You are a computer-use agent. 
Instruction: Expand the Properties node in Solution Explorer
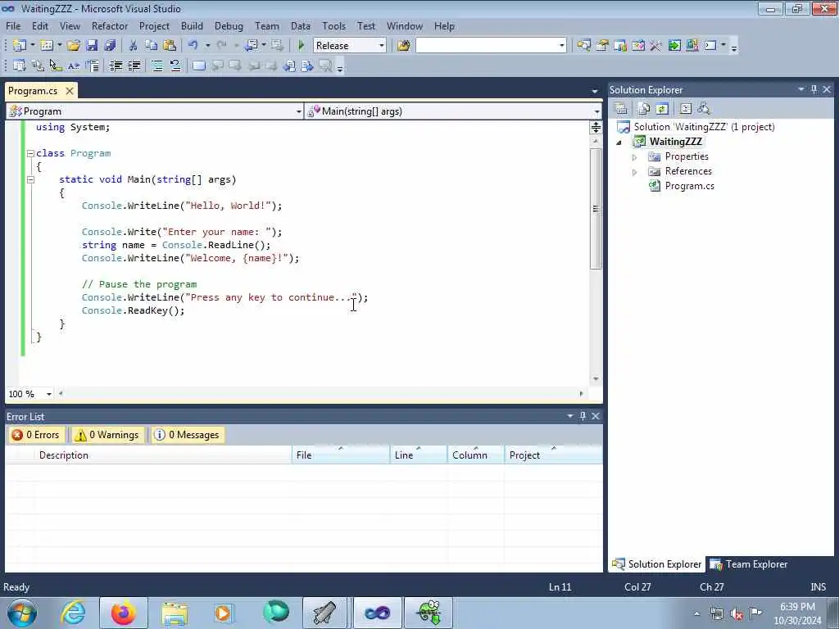[635, 157]
